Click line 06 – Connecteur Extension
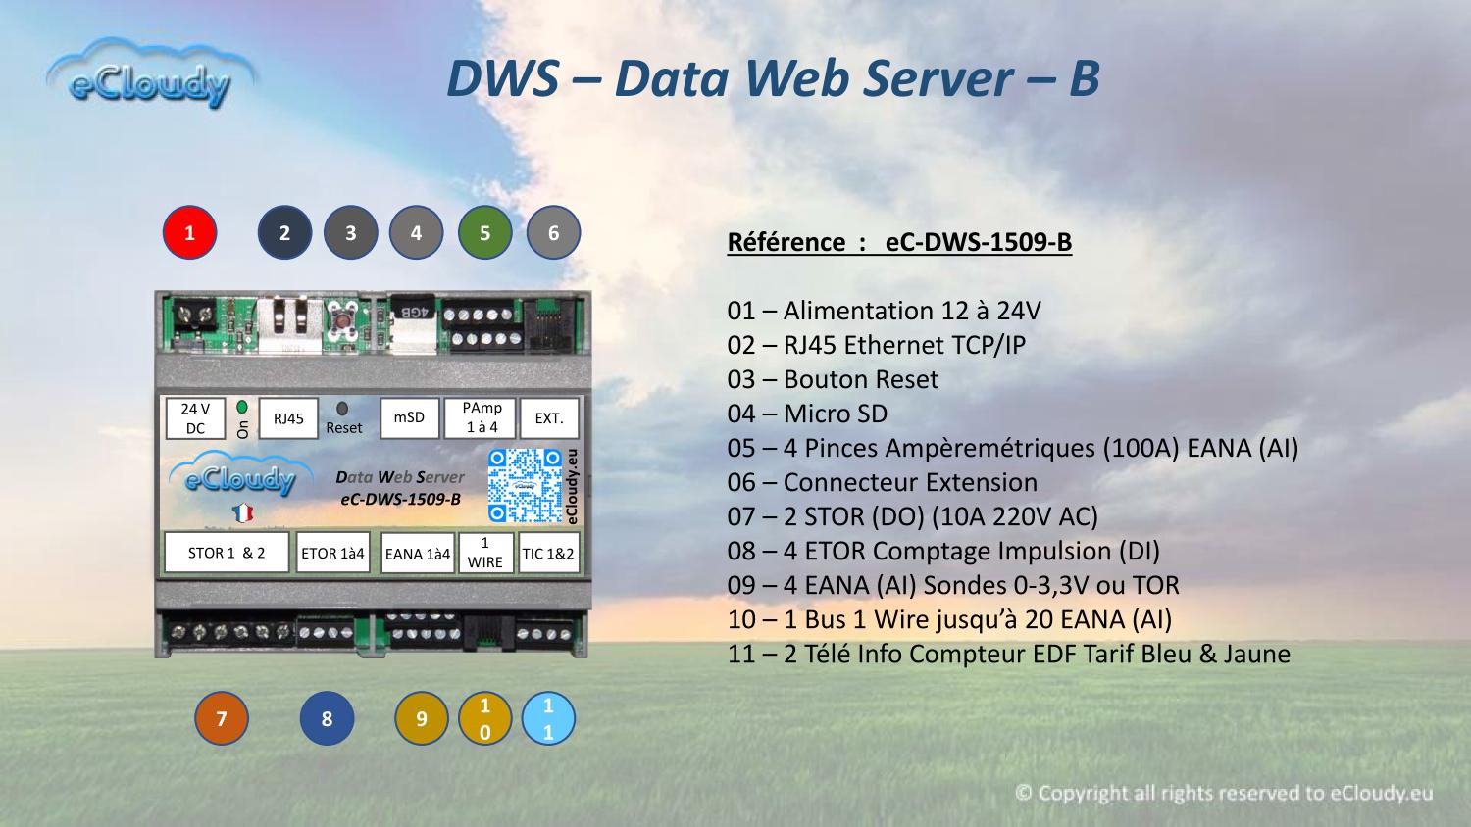The image size is (1471, 827). 883,482
